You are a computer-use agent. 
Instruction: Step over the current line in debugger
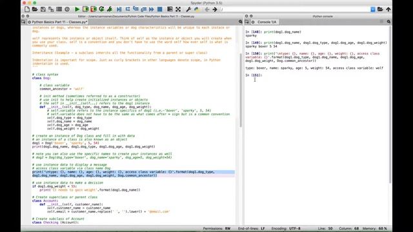(128, 9)
